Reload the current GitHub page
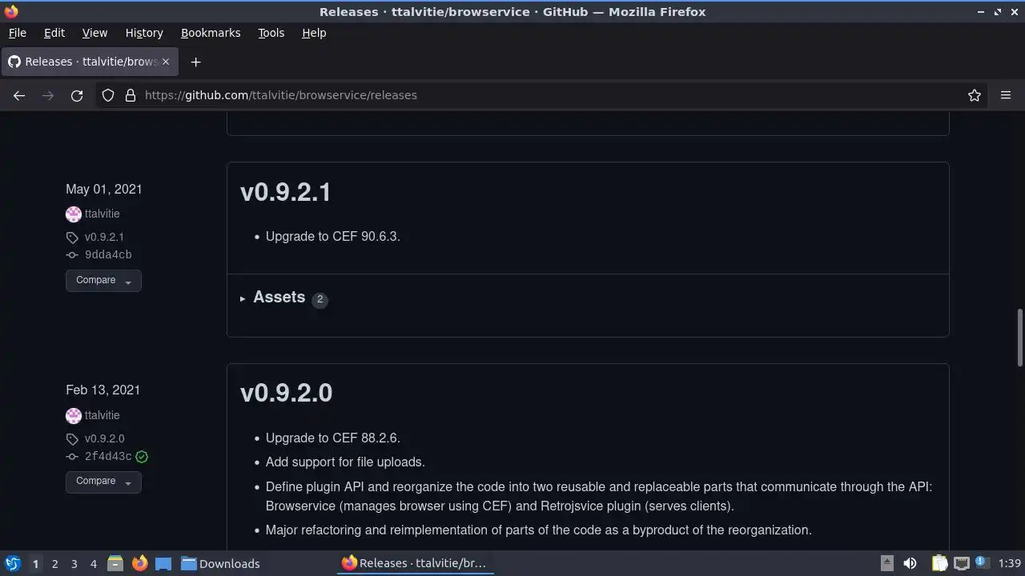The image size is (1025, 576). click(x=77, y=95)
